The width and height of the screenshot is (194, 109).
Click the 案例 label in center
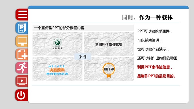83,57
